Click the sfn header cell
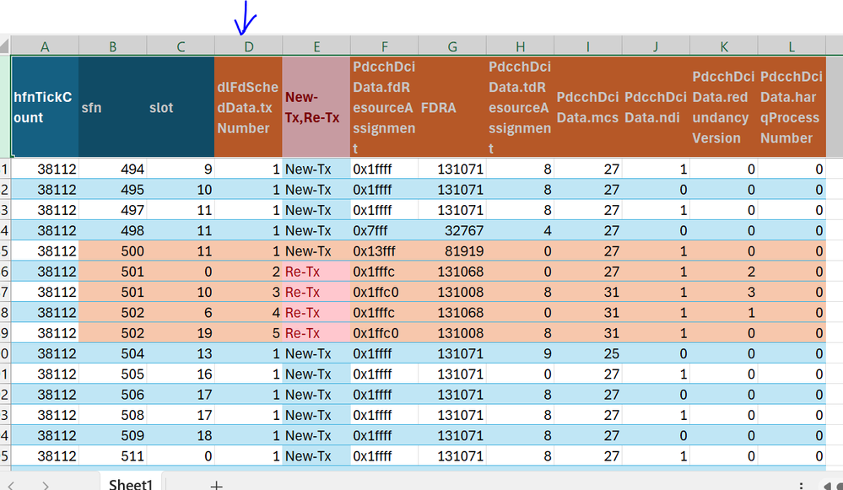This screenshot has height=490, width=843. [x=112, y=107]
